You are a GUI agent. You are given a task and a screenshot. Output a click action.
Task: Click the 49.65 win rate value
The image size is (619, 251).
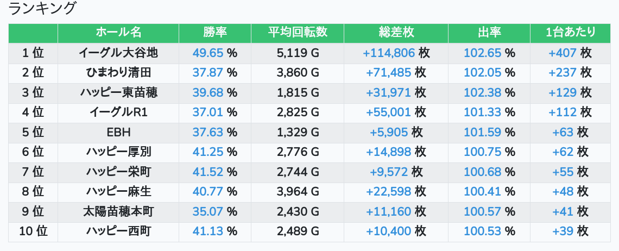coord(208,53)
